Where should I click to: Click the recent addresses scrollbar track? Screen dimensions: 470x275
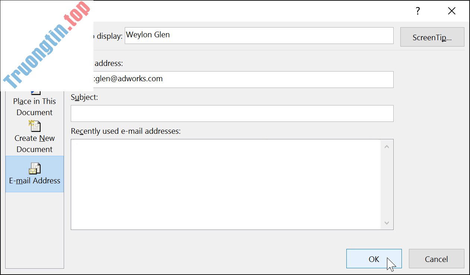tap(386, 184)
